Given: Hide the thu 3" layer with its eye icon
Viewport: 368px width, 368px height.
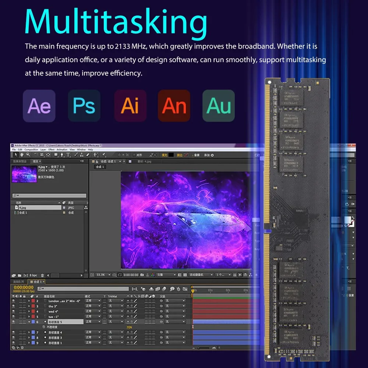Looking at the screenshot, I should [x=14, y=306].
